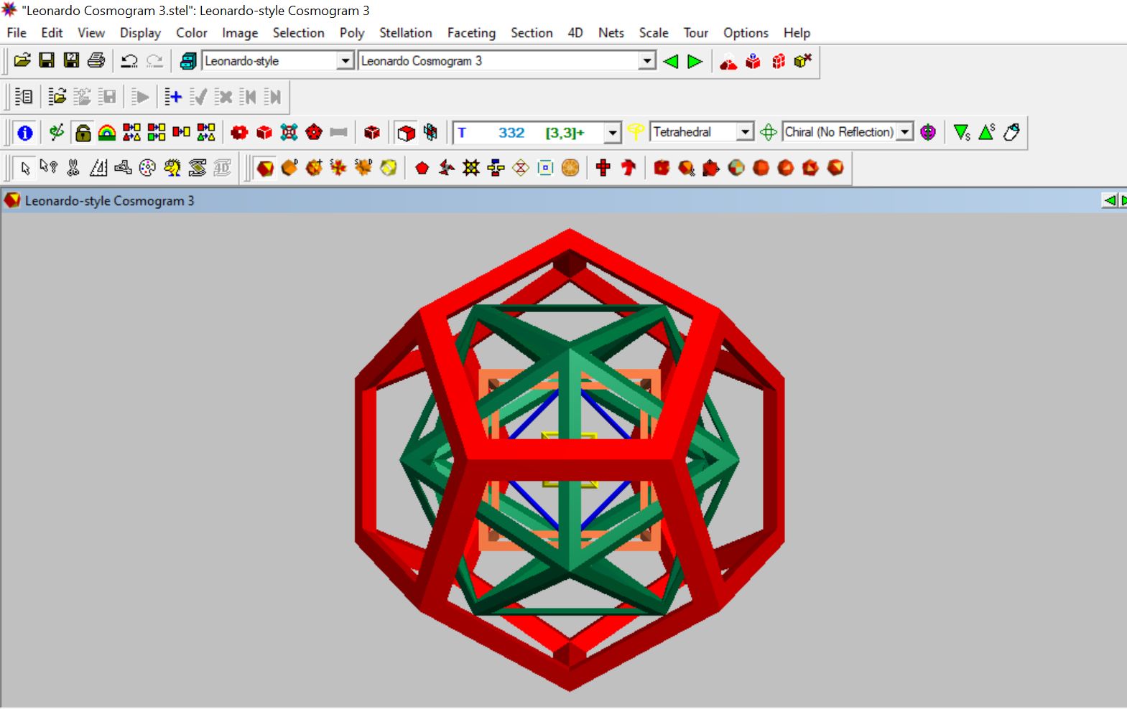
Task: Click the green crosshair orientation icon
Action: tap(769, 132)
